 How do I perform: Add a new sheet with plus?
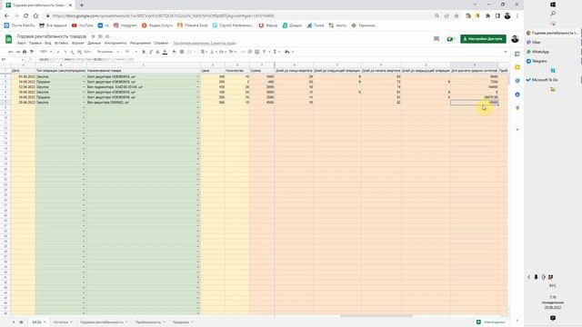[x=14, y=322]
